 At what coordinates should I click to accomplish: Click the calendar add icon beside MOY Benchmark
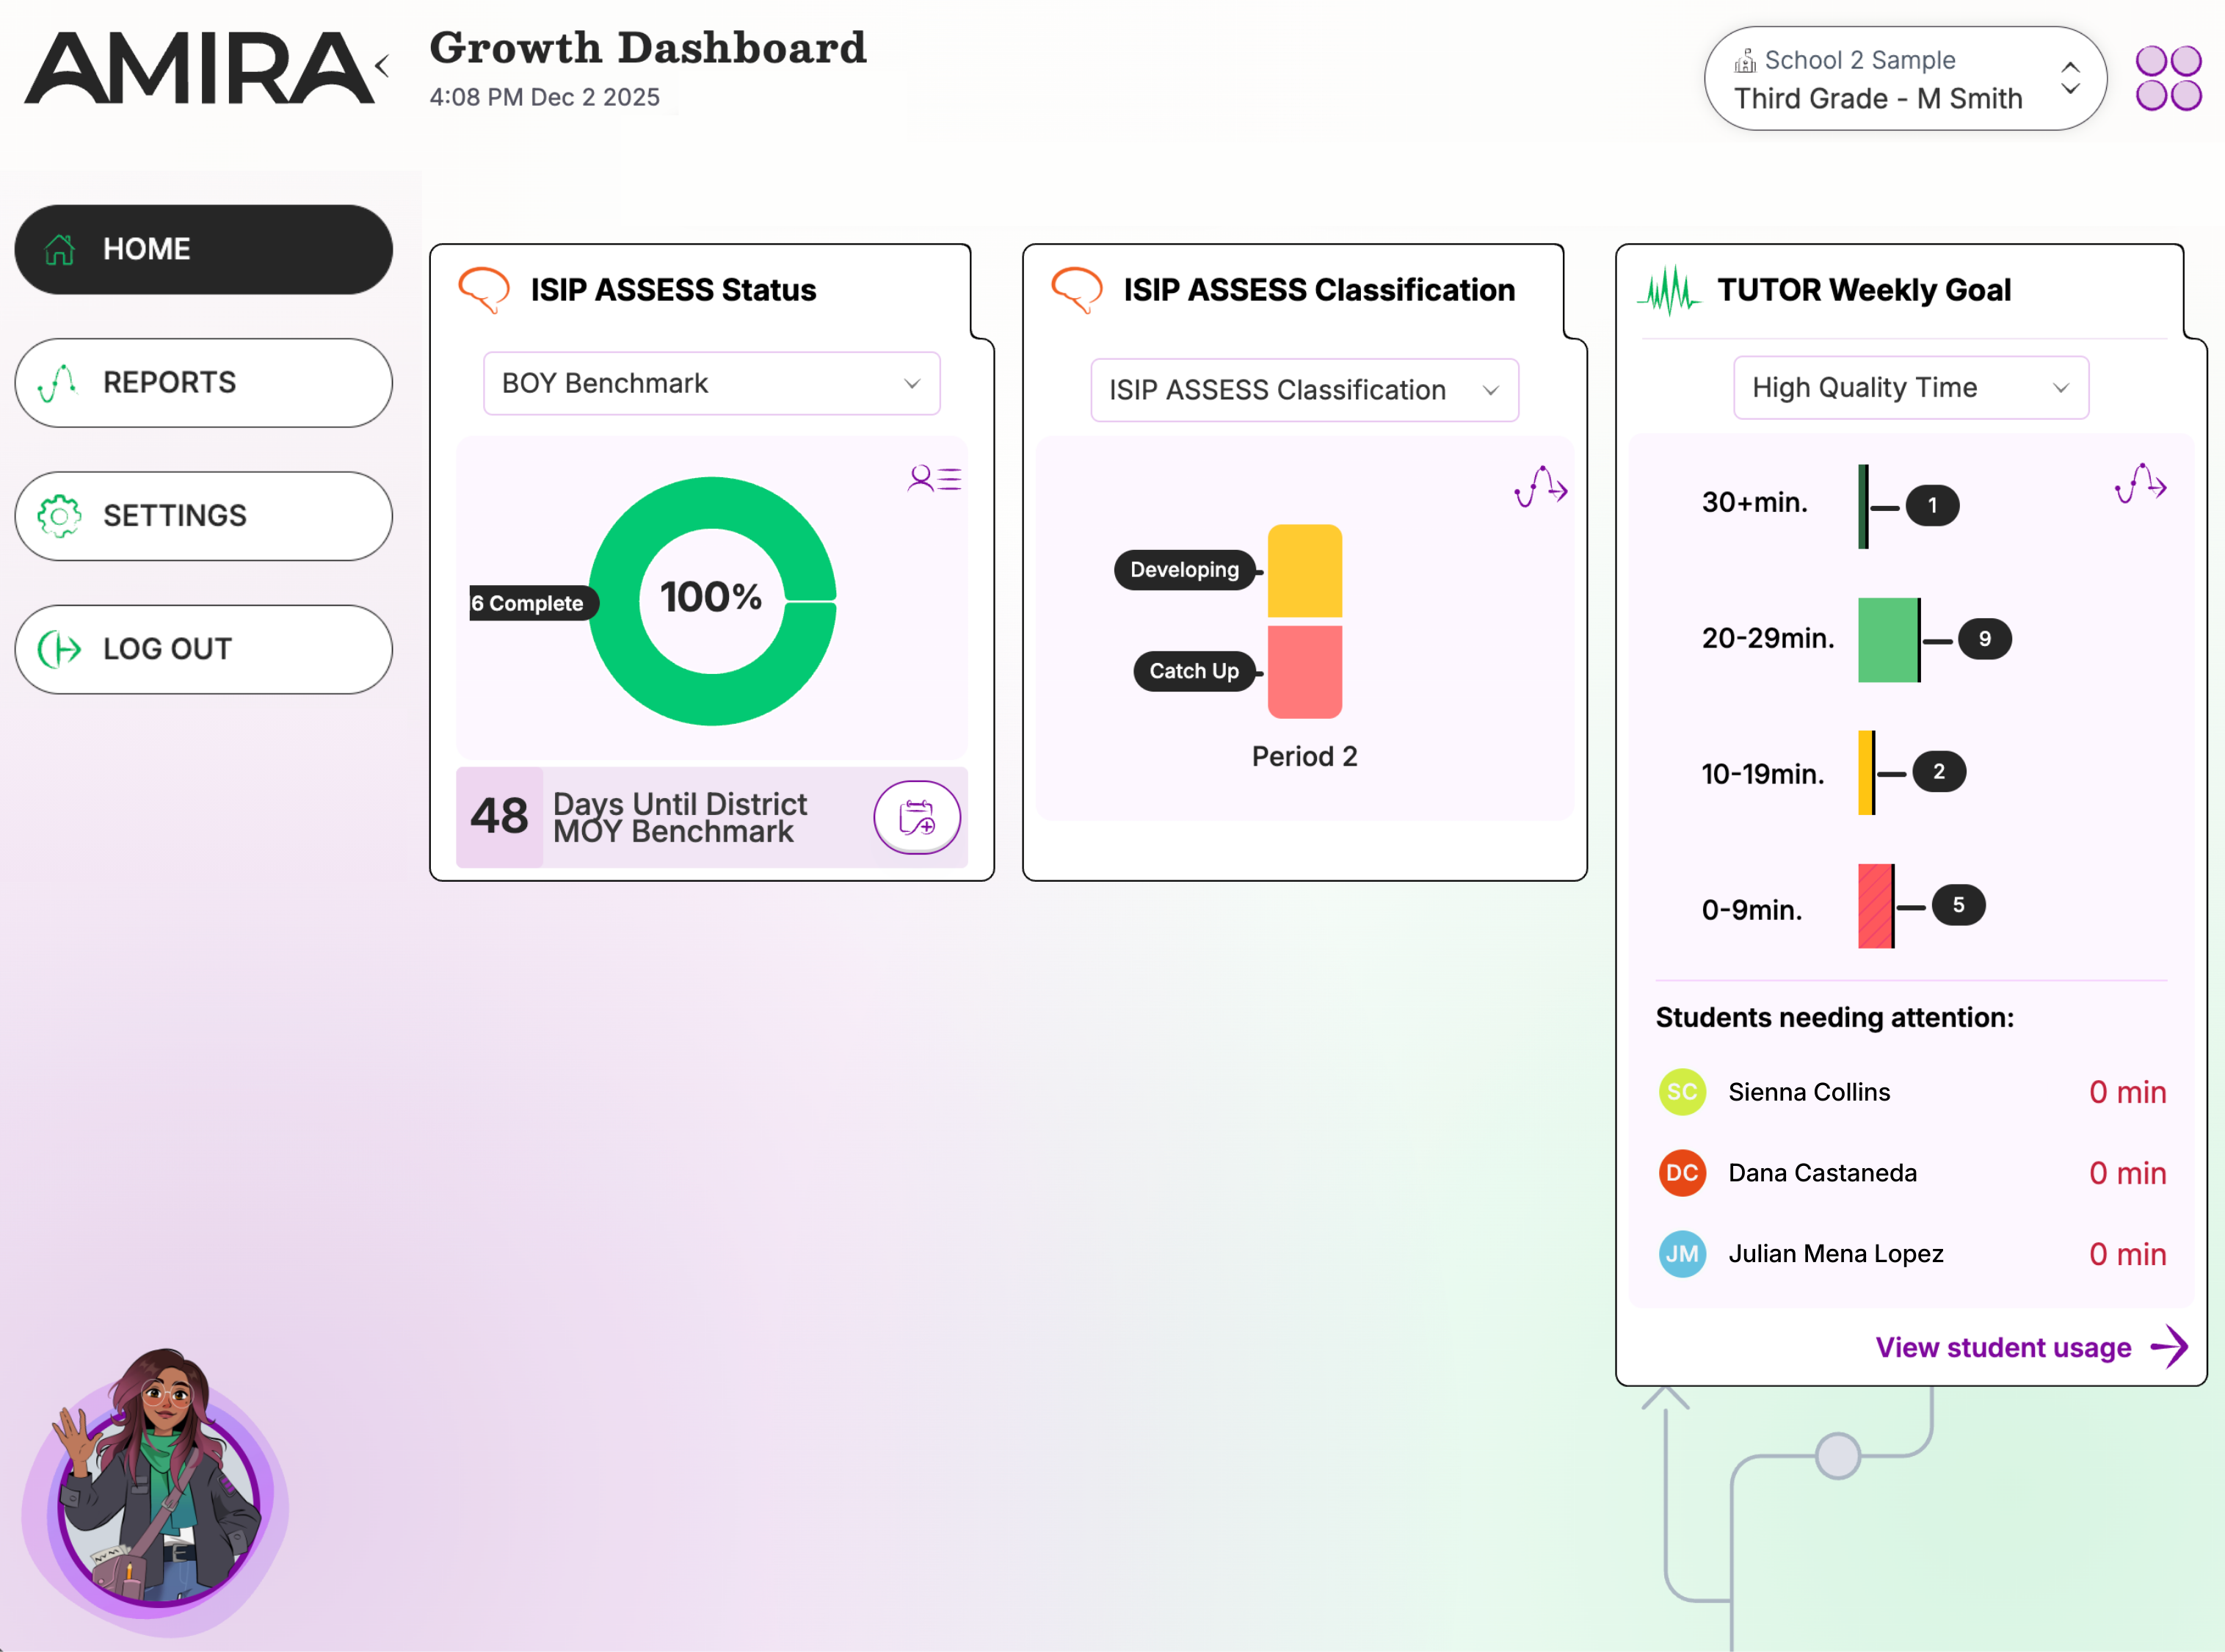coord(917,817)
